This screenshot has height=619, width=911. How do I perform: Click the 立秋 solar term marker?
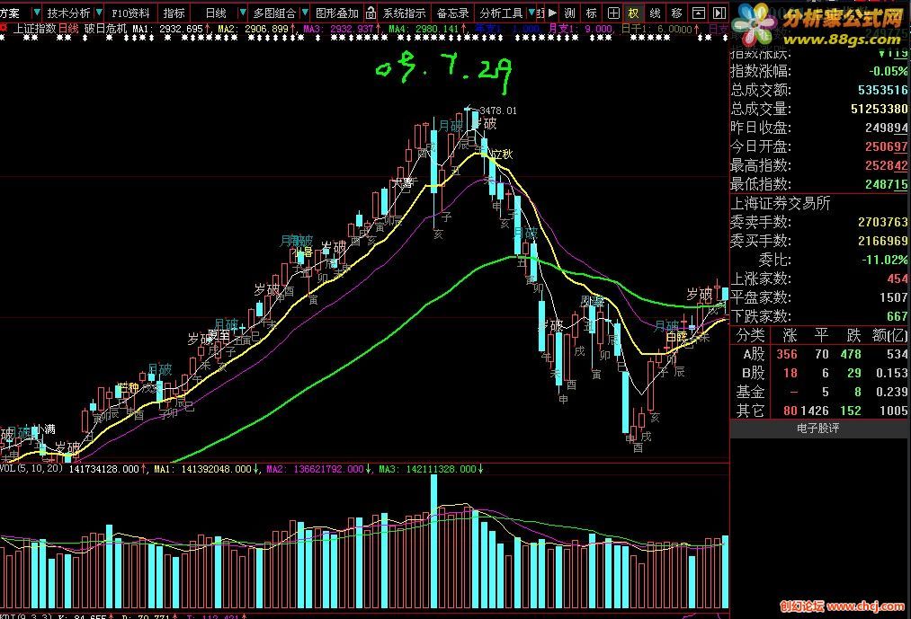coord(502,154)
